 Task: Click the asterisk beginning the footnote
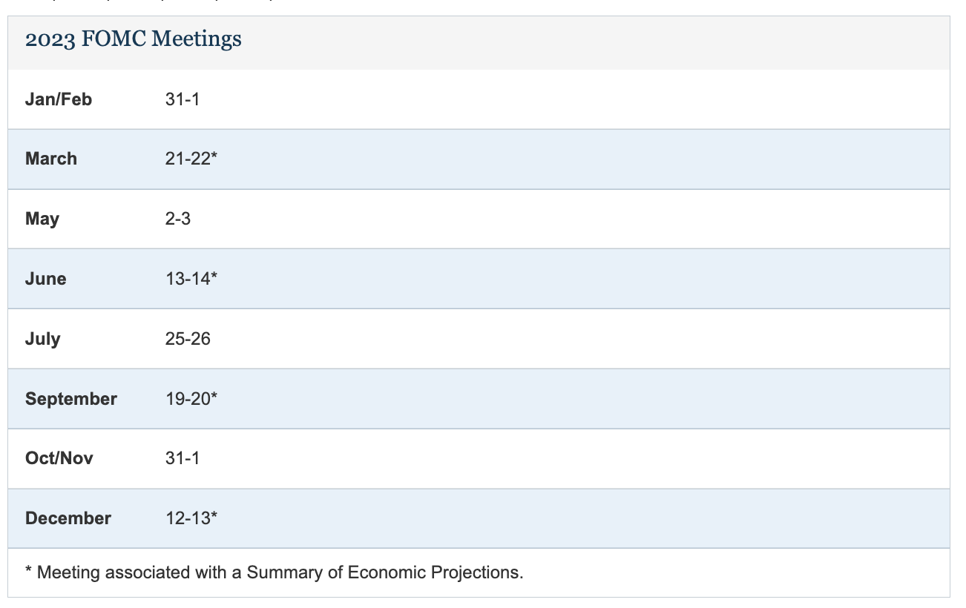coord(29,570)
